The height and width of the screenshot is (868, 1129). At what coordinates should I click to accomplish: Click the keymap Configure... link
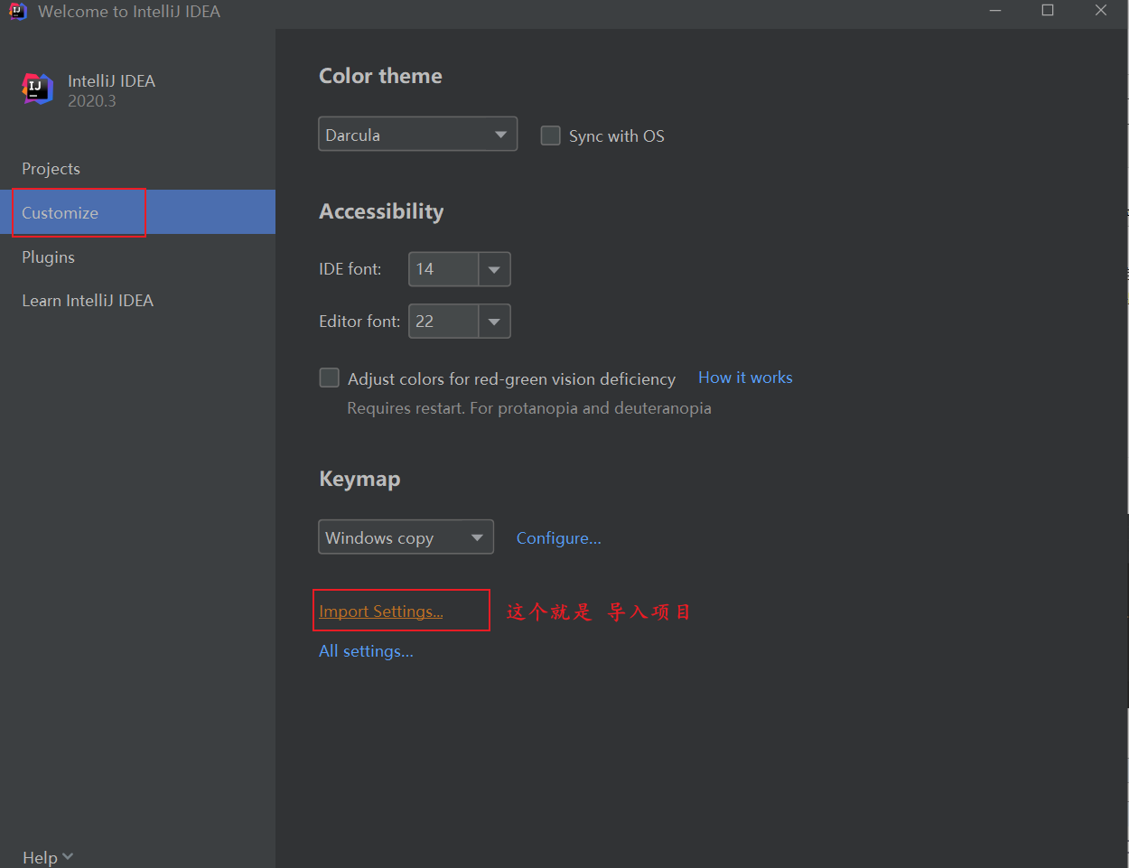(558, 538)
